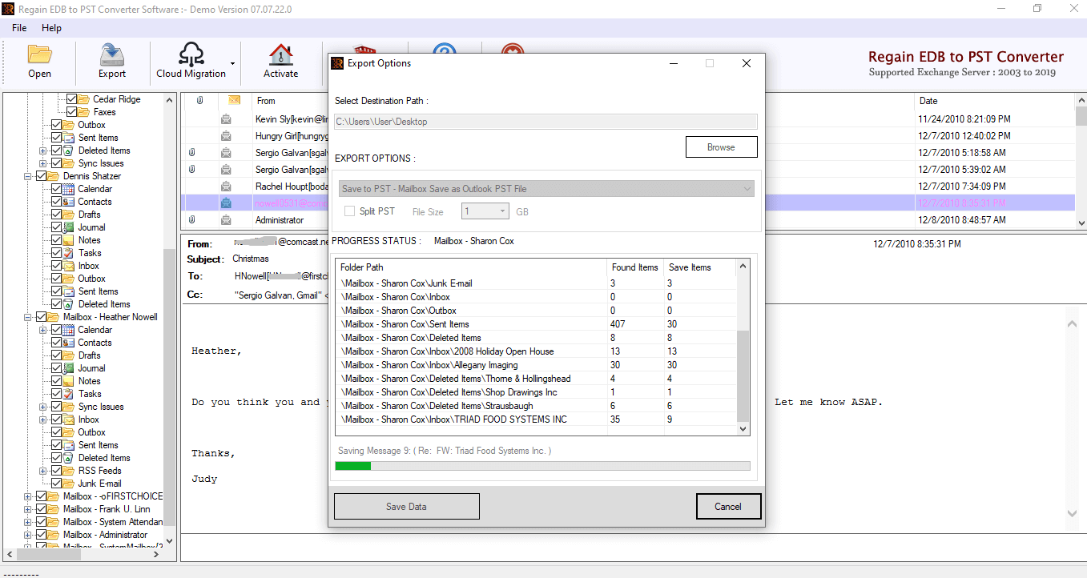Viewport: 1087px width, 578px height.
Task: Click the mail icon for the Kevin Sly row
Action: 226,119
